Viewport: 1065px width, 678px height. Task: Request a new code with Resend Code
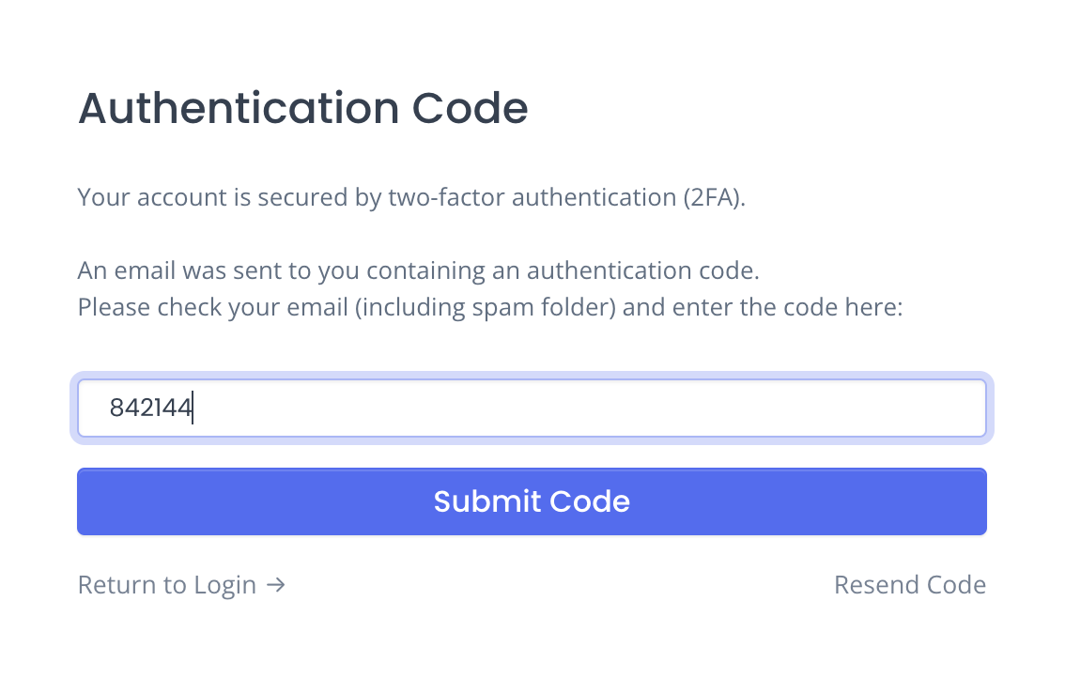coord(910,585)
